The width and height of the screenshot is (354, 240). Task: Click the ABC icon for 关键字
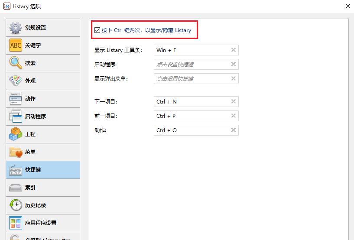click(x=16, y=45)
